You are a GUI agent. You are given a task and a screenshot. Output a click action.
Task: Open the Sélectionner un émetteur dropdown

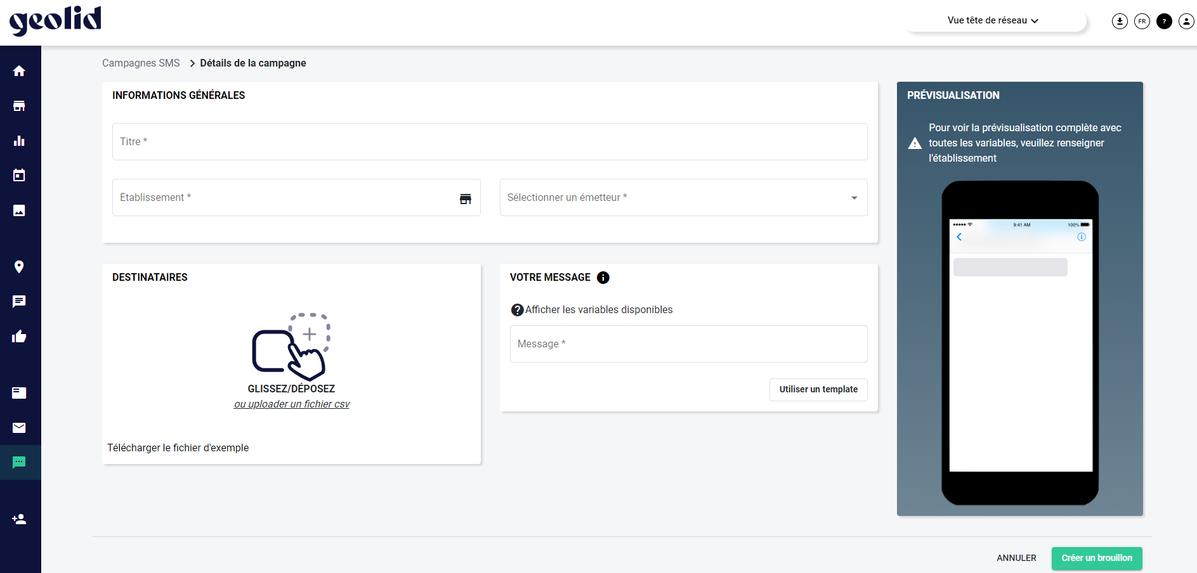683,198
